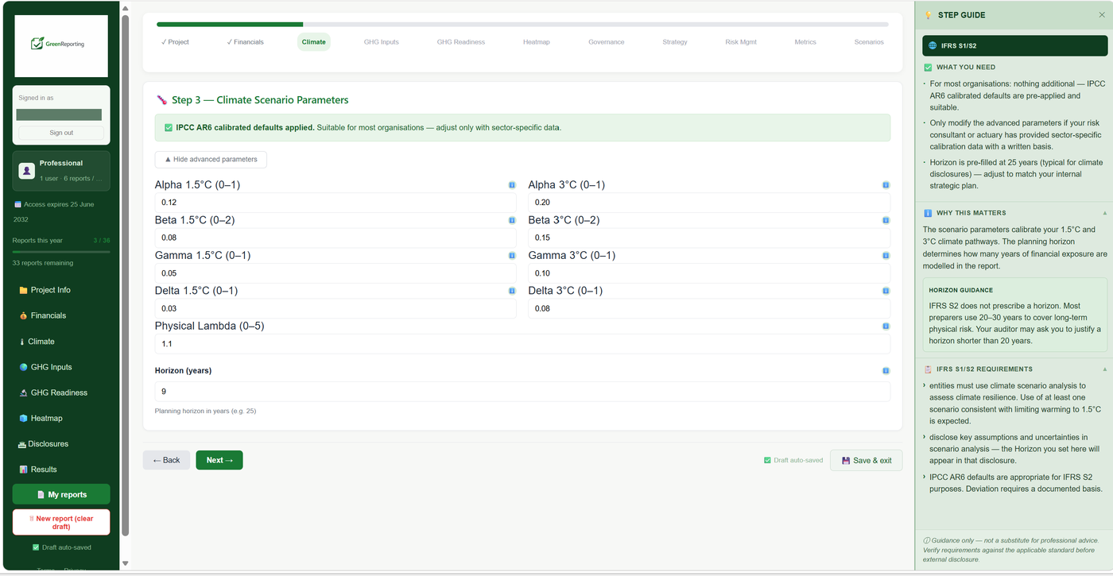Open Heatmap in the sidebar
Image resolution: width=1113 pixels, height=576 pixels.
pos(61,418)
